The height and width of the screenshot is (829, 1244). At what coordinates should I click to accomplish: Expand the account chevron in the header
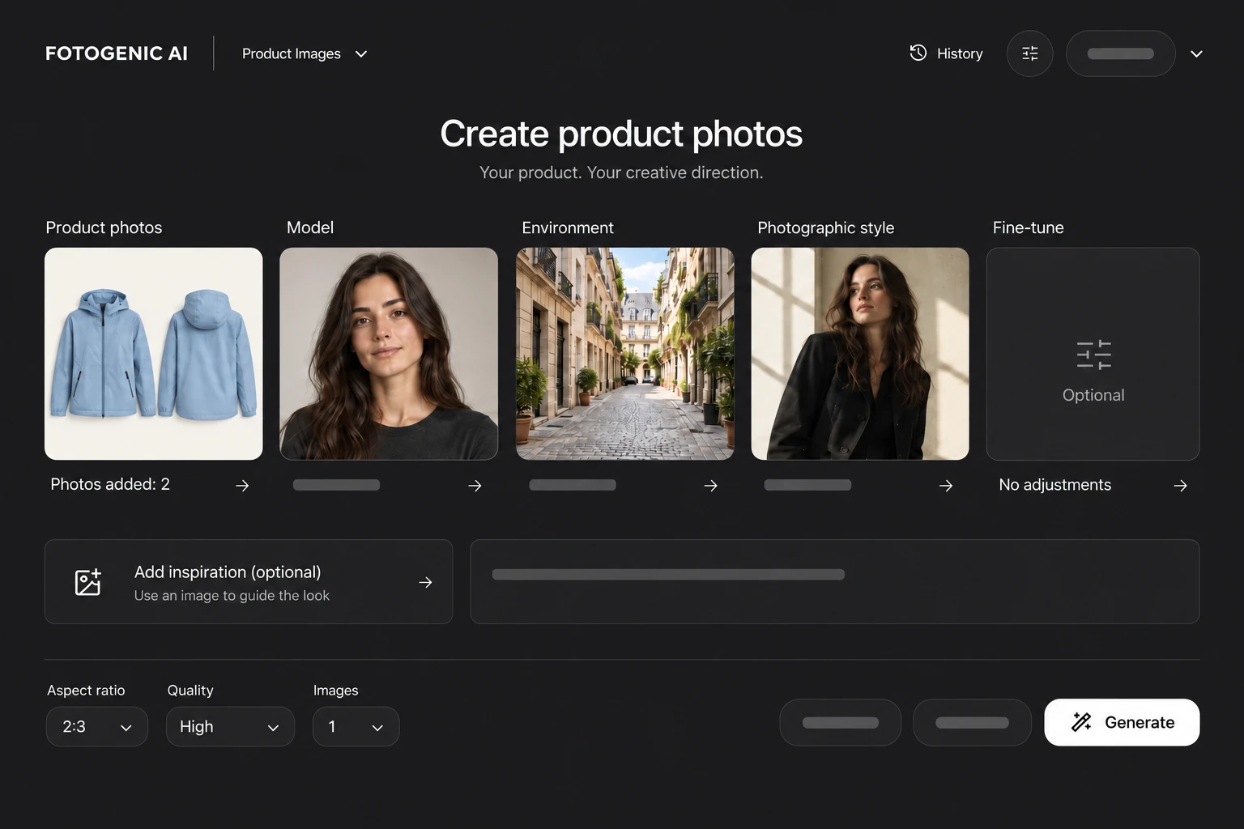(x=1196, y=53)
